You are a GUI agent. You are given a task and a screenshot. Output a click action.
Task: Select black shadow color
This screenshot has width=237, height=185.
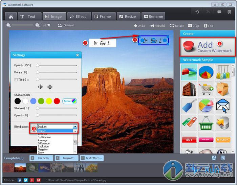click(18, 101)
